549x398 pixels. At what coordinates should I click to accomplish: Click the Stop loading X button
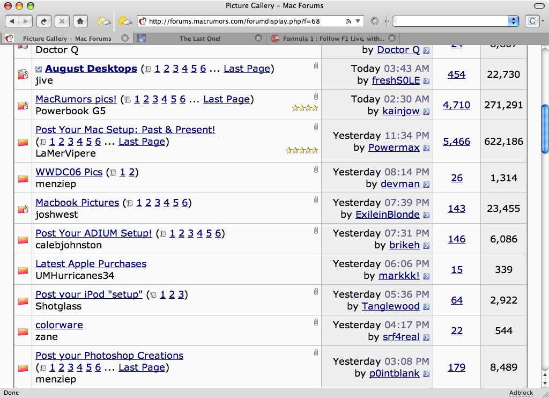click(62, 21)
